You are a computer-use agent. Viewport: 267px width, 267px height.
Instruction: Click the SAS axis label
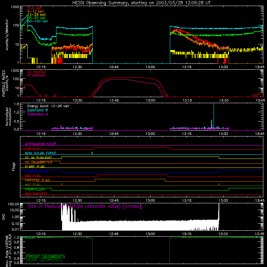[x=4, y=217]
